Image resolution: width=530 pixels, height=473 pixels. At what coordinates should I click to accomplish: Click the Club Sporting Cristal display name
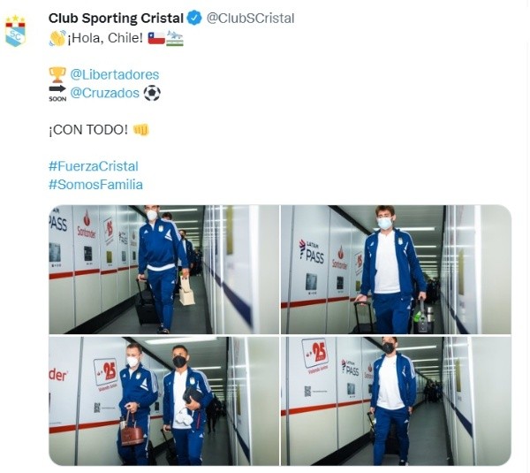click(x=116, y=19)
